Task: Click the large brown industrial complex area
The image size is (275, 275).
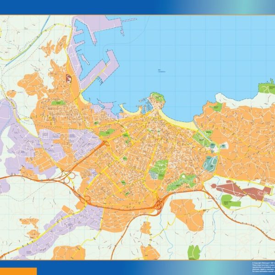Action: (242, 190)
